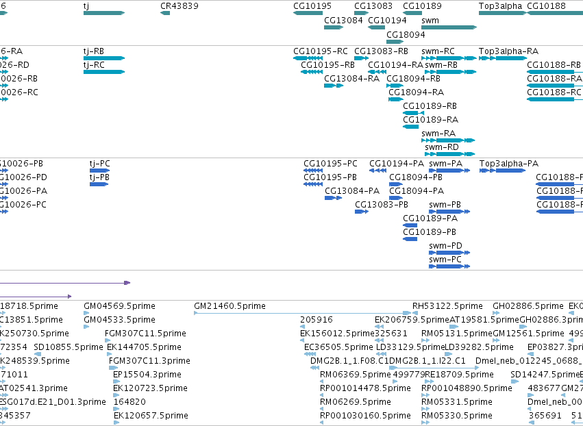Click protein CG18094-PB
This screenshot has width=583, height=426.
tap(416, 177)
